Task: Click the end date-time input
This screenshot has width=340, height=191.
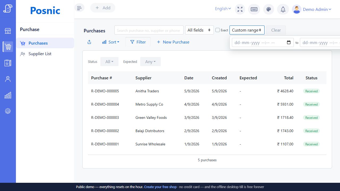Action: pyautogui.click(x=320, y=42)
